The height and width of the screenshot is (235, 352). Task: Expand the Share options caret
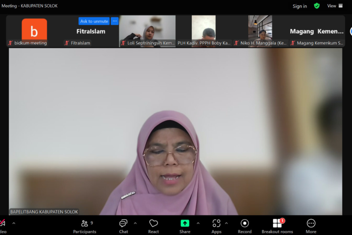(x=198, y=223)
